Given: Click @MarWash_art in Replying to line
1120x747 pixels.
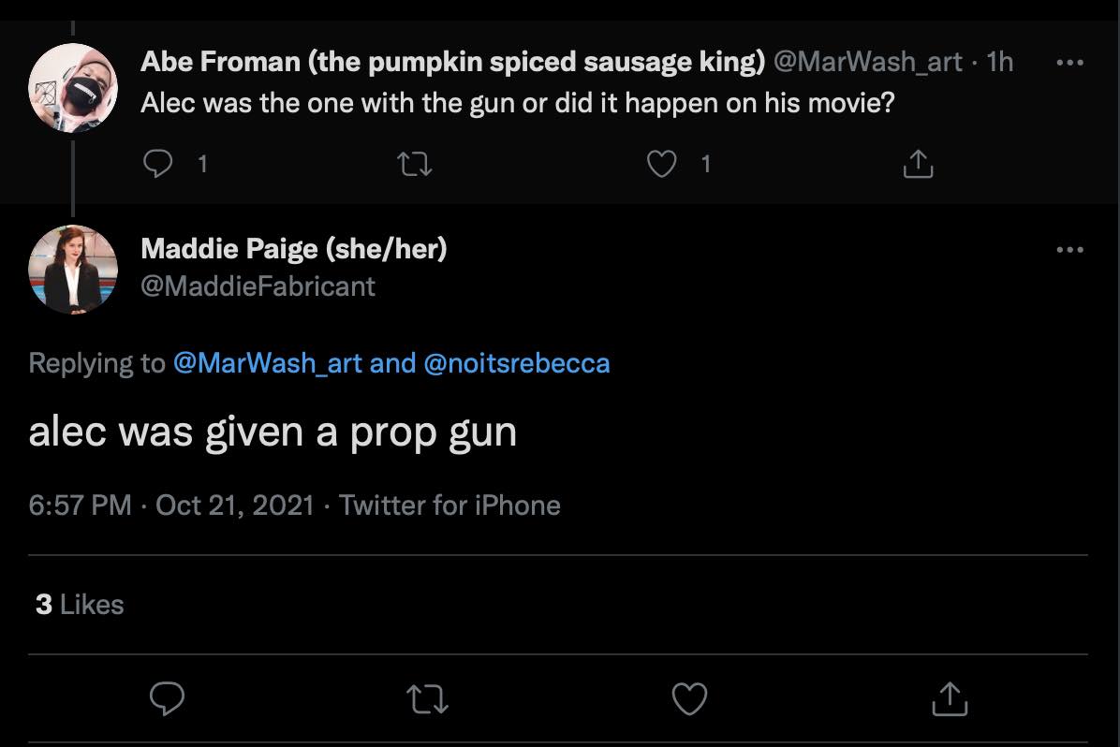Looking at the screenshot, I should [268, 363].
